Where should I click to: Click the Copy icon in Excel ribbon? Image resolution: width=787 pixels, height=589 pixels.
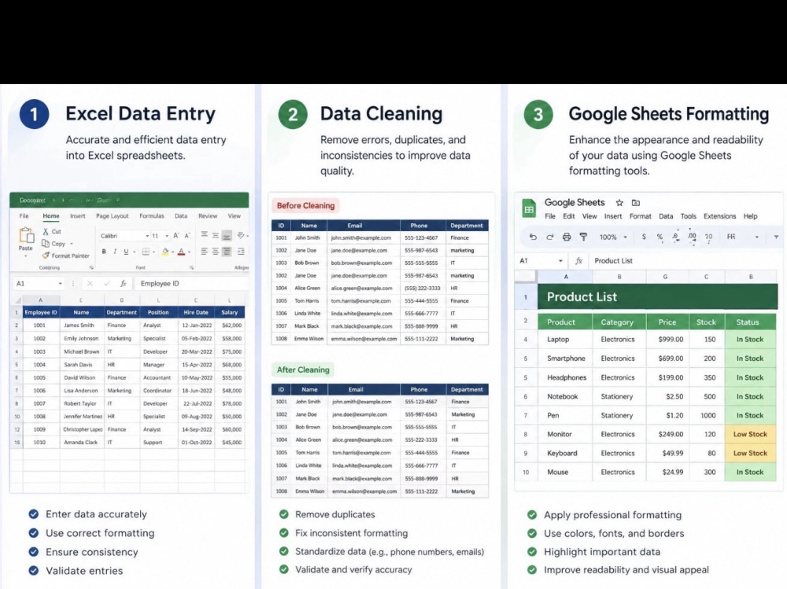pyautogui.click(x=45, y=243)
